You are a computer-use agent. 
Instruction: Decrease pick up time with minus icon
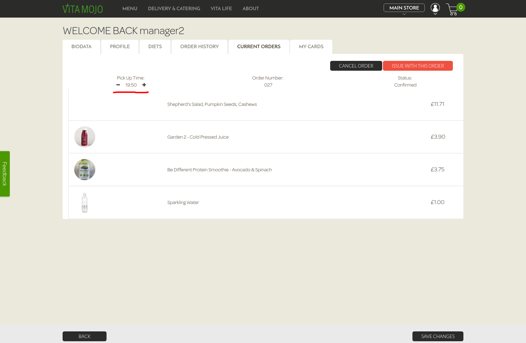click(118, 85)
